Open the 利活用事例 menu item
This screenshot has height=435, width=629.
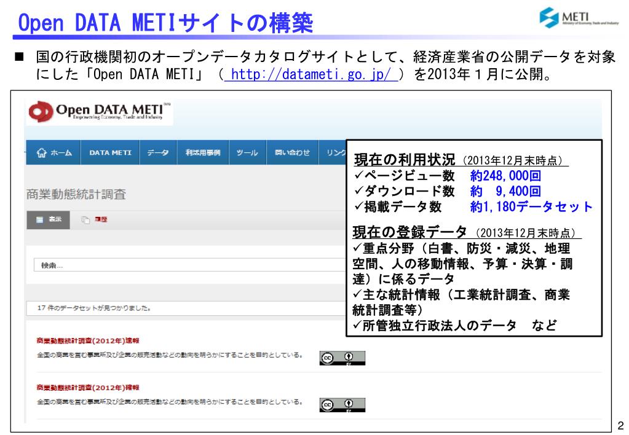pos(203,153)
